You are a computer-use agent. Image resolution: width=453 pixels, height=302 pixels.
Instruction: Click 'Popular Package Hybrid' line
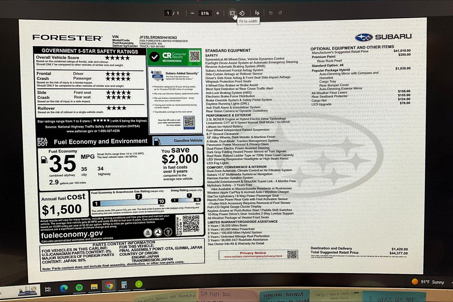(331, 70)
